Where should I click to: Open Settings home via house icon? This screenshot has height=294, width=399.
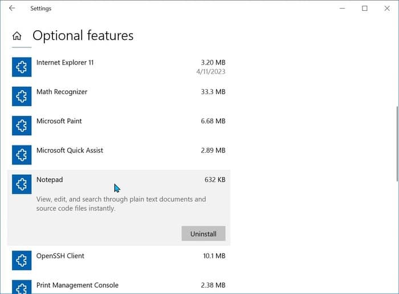click(x=17, y=35)
